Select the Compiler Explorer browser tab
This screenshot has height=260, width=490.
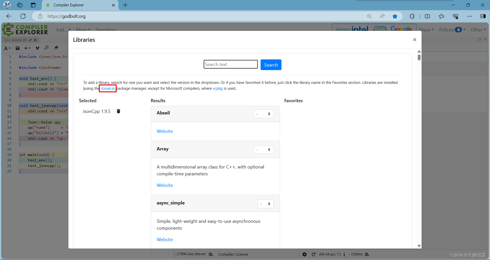click(80, 5)
